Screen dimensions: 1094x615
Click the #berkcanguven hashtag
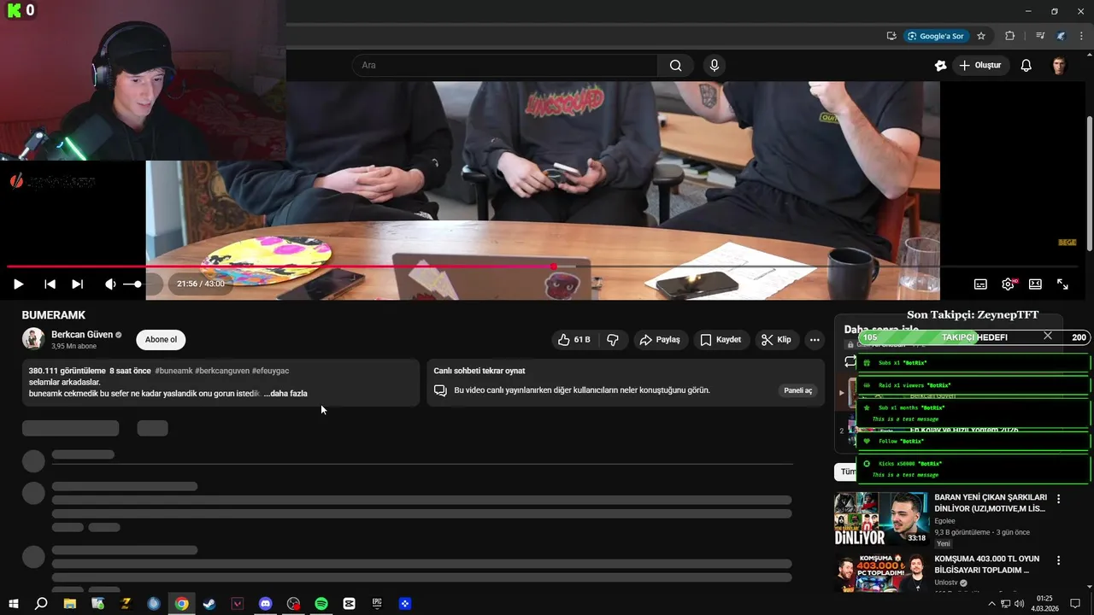tap(222, 372)
